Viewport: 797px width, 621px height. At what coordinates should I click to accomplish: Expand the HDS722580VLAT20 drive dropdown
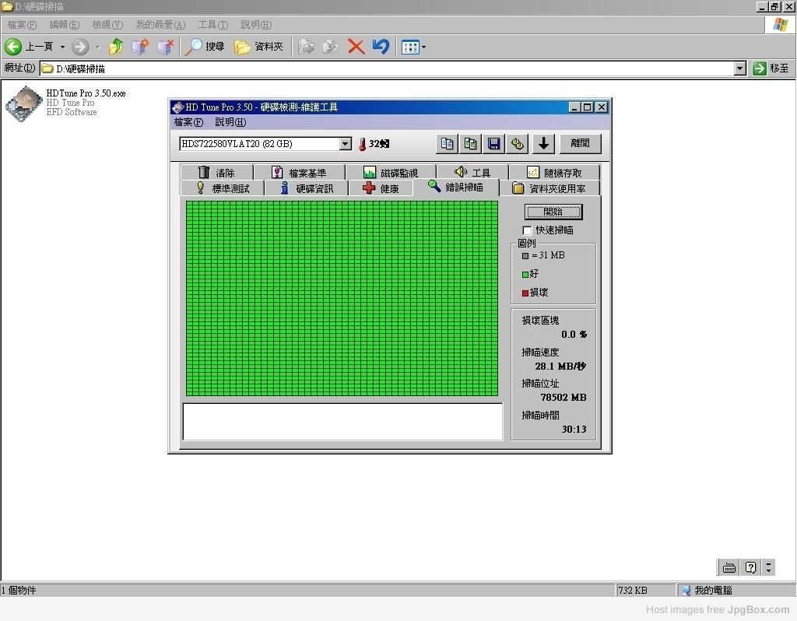click(x=346, y=144)
